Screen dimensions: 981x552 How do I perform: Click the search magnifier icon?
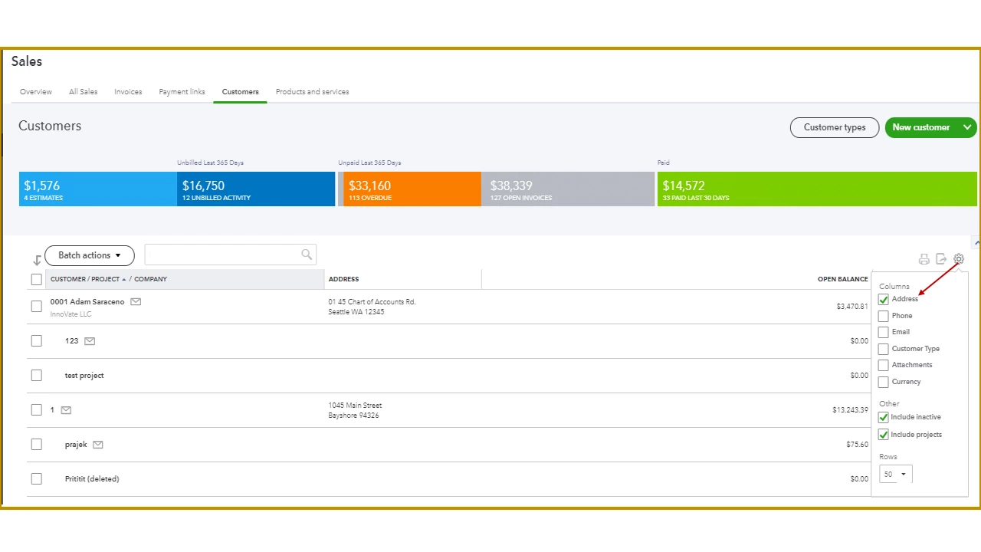(307, 255)
